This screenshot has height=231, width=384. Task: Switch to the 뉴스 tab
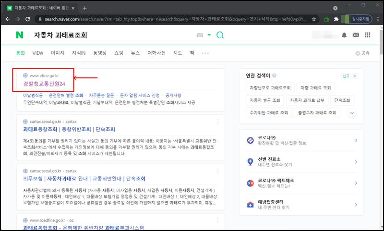pyautogui.click(x=135, y=53)
